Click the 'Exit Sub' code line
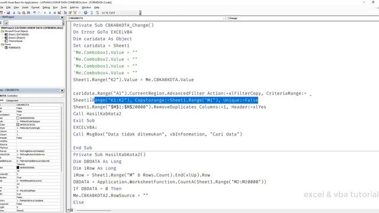The height and width of the screenshot is (213, 379). [x=84, y=121]
